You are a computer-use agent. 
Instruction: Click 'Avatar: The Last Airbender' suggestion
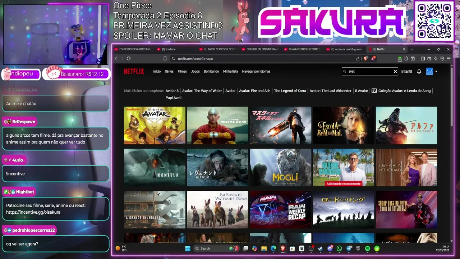coord(331,91)
